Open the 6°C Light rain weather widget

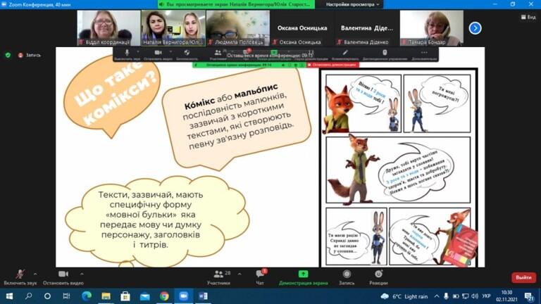404,296
